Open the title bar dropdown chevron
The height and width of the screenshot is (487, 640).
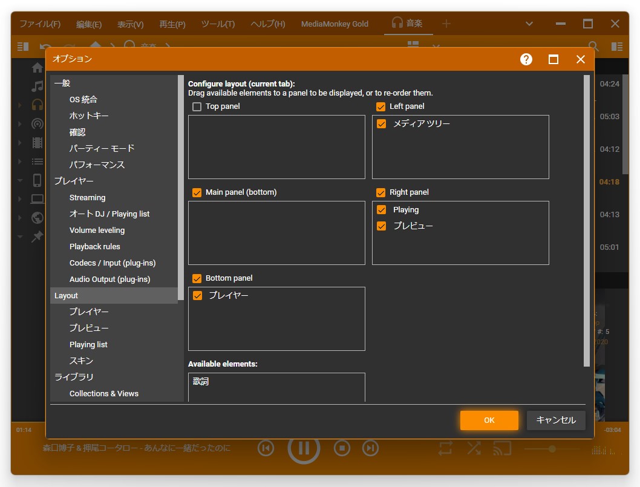click(x=529, y=24)
